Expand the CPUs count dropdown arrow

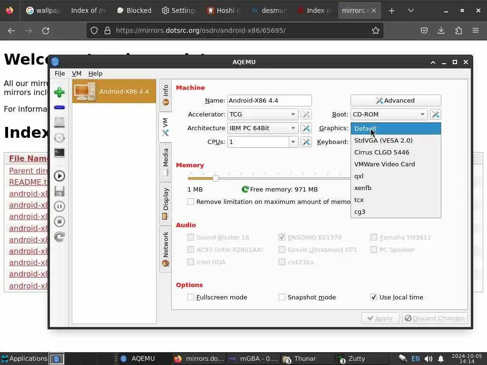pyautogui.click(x=293, y=142)
